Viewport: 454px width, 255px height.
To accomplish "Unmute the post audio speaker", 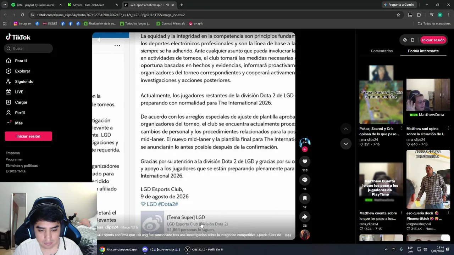I will (x=99, y=40).
